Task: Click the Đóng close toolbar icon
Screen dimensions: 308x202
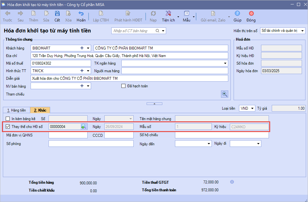Action: coord(251,14)
